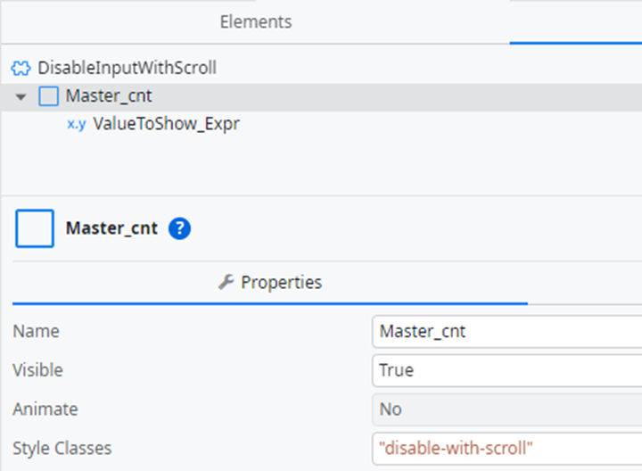The image size is (642, 471).
Task: Click the Visible property label
Action: (37, 370)
